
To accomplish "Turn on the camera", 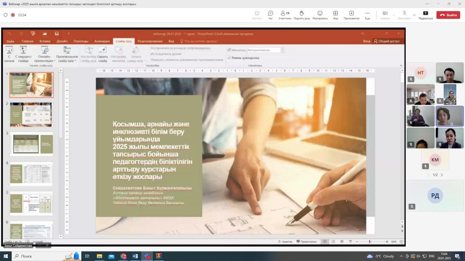I will tap(385, 15).
